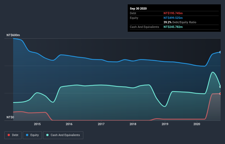Click the blue Equity legend dot
This screenshot has width=225, height=144.
click(x=27, y=135)
